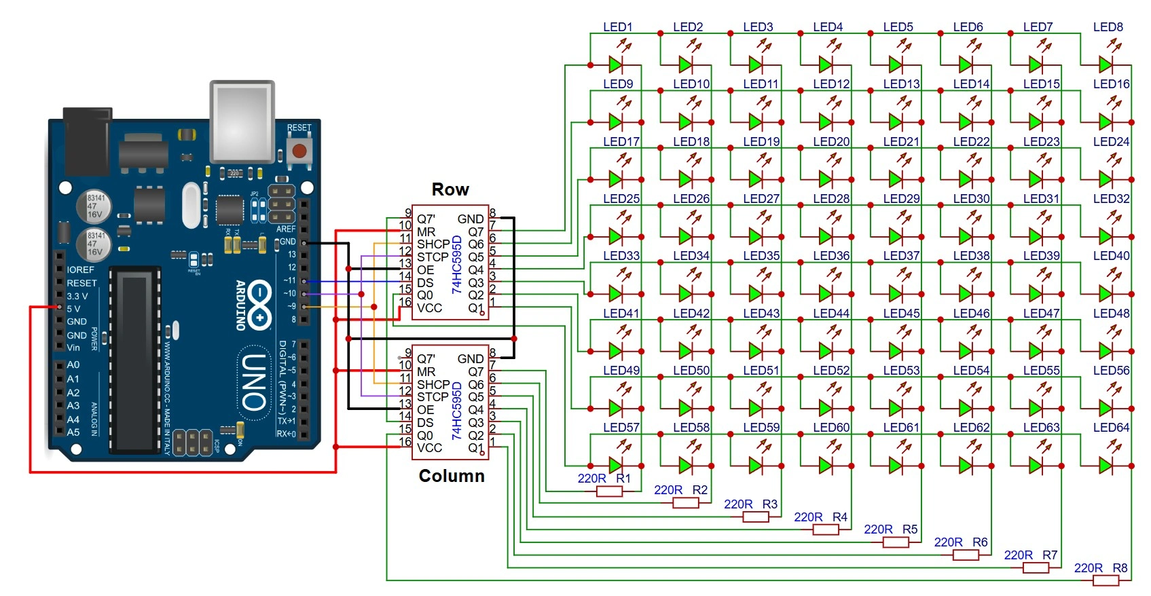Click the "ANALOG IN" label
The image size is (1151, 596).
pyautogui.click(x=94, y=418)
